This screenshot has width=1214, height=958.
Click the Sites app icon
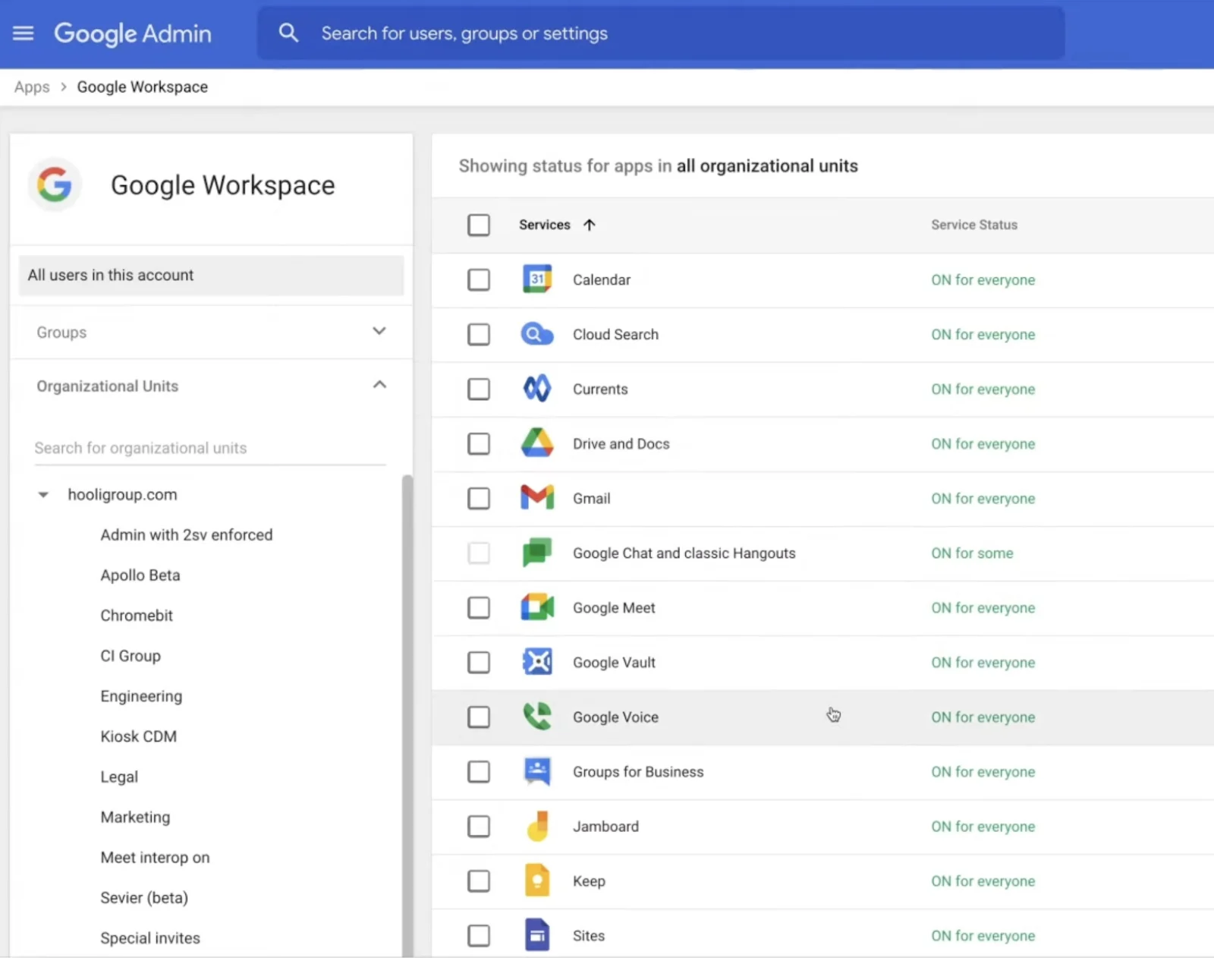(537, 935)
